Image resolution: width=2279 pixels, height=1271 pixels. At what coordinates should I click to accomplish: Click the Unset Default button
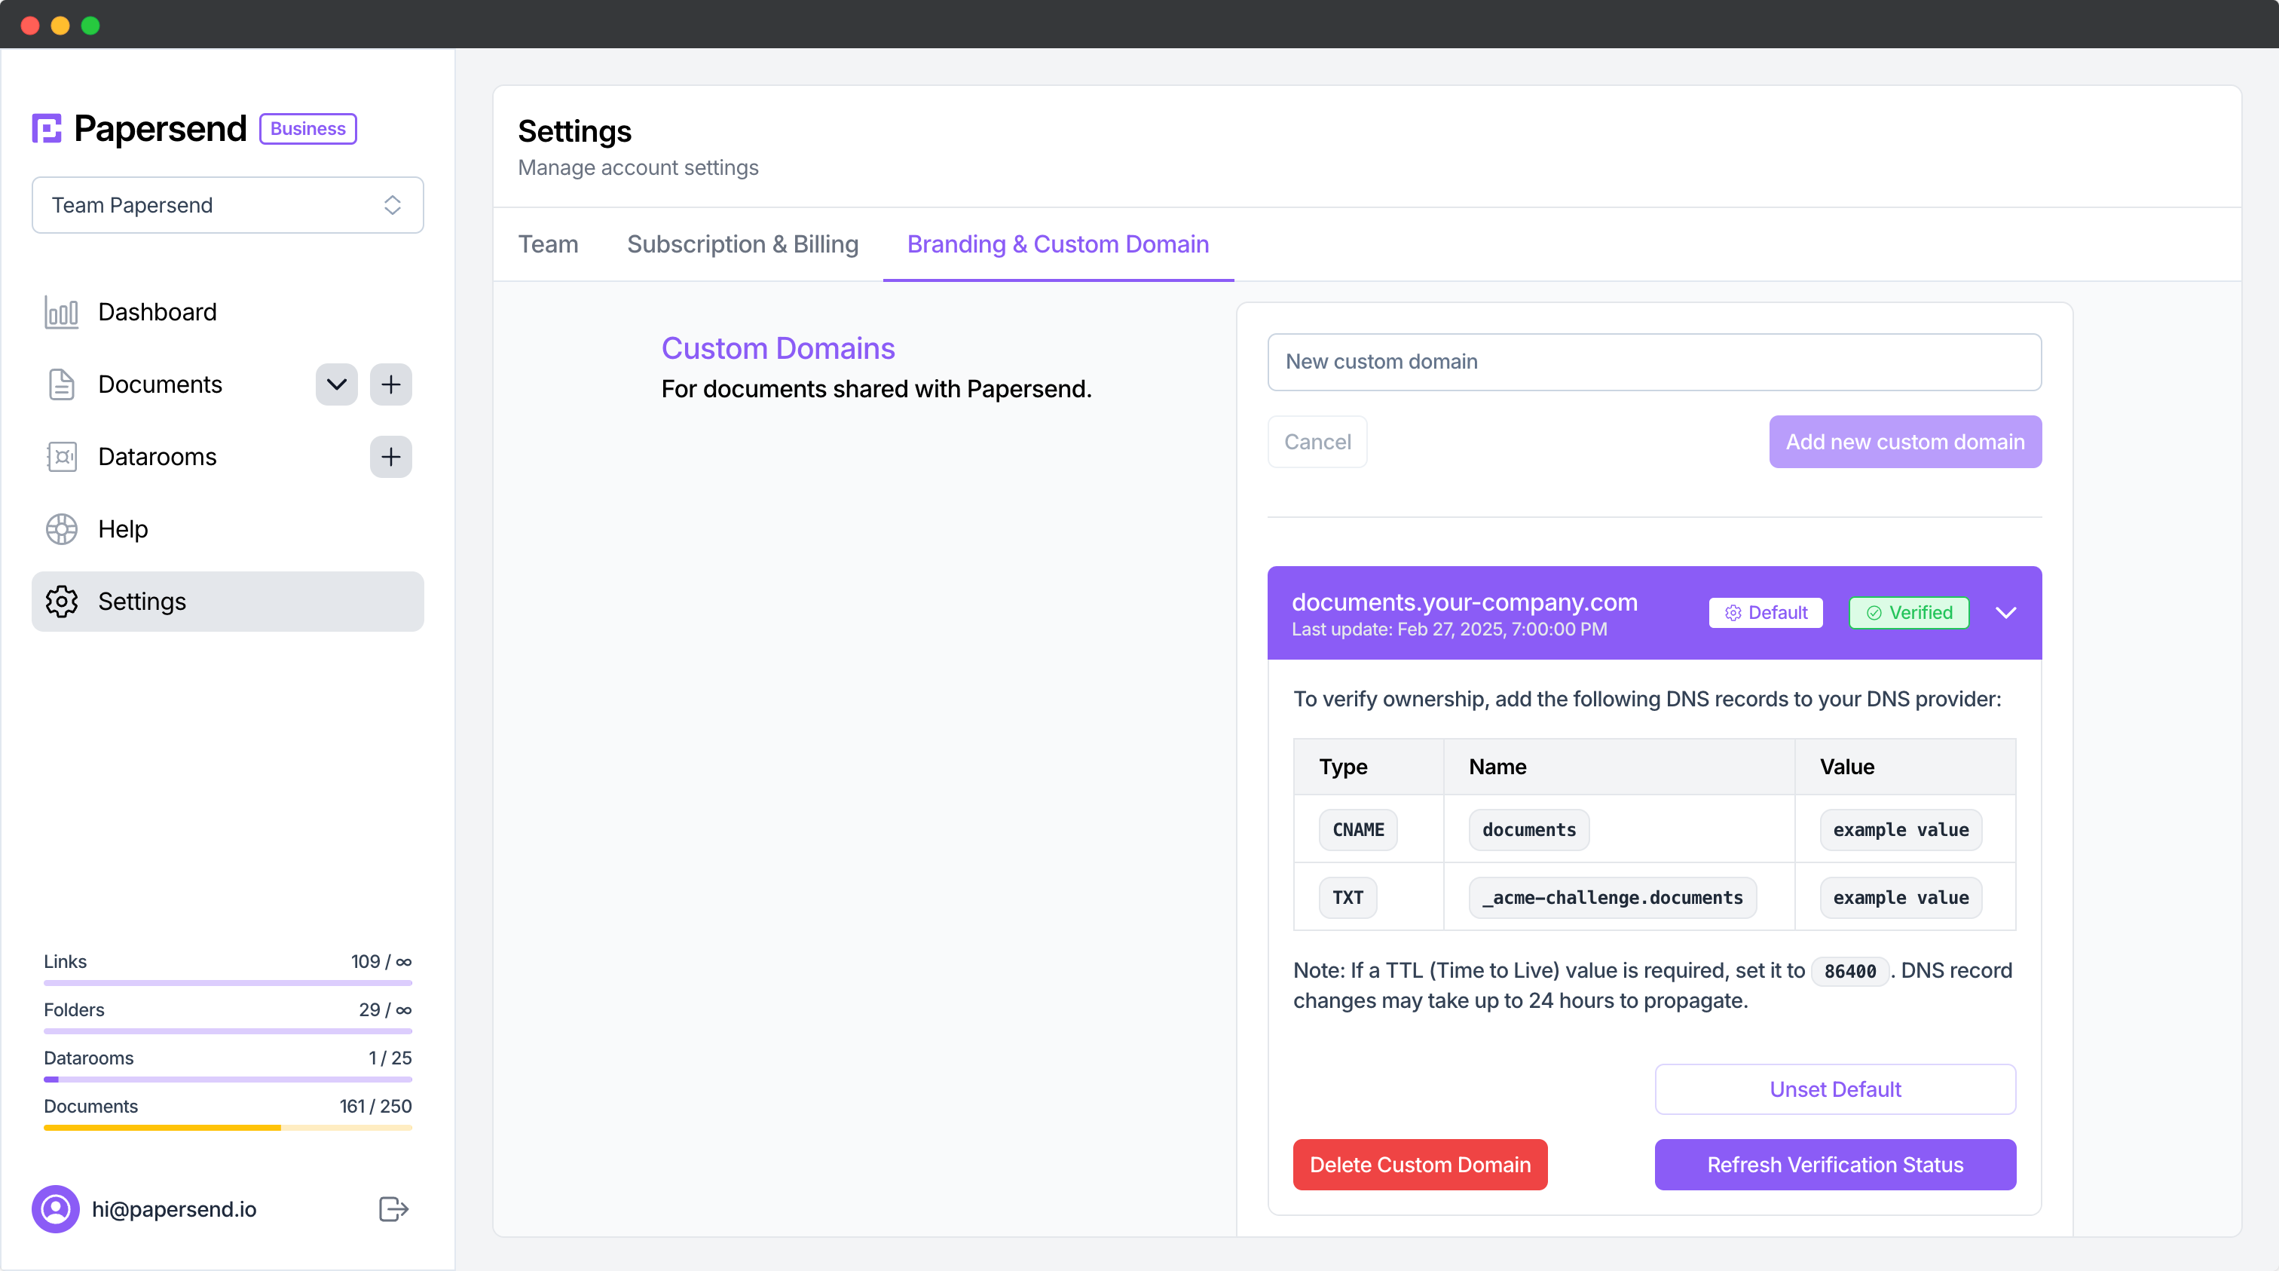(x=1835, y=1089)
